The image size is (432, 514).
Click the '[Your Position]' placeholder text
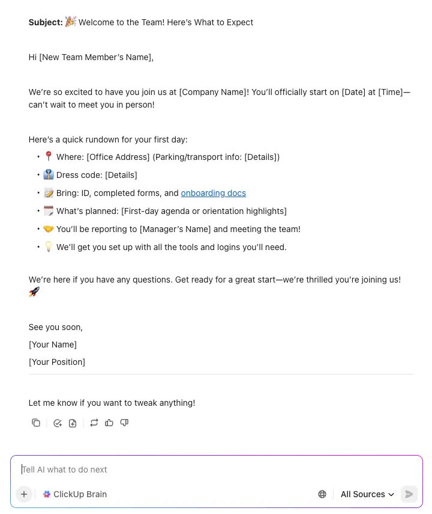[57, 362]
